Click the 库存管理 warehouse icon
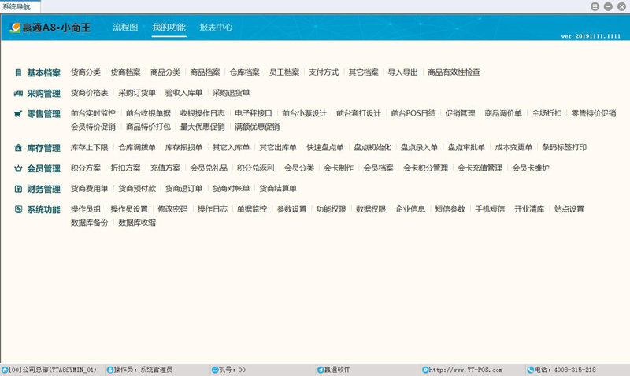This screenshot has width=630, height=376. 18,148
